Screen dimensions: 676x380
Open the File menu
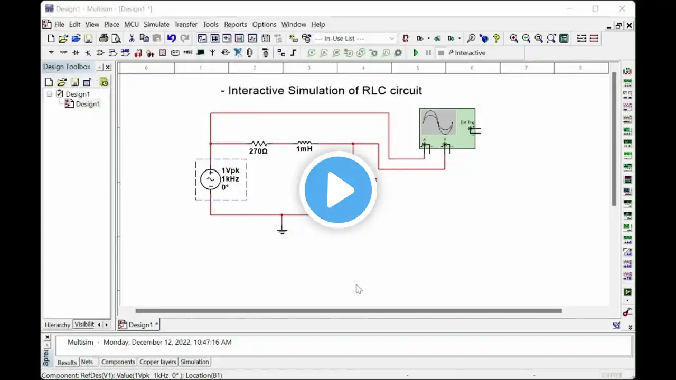[x=59, y=24]
